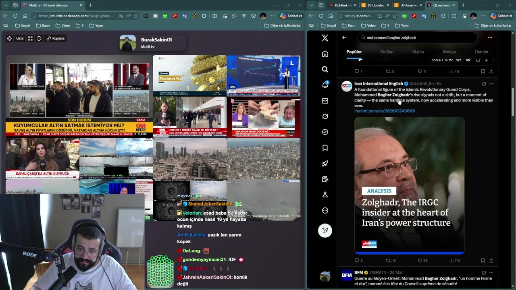Switch to Medya search tab
Viewport: 516px width, 290px height.
(449, 52)
